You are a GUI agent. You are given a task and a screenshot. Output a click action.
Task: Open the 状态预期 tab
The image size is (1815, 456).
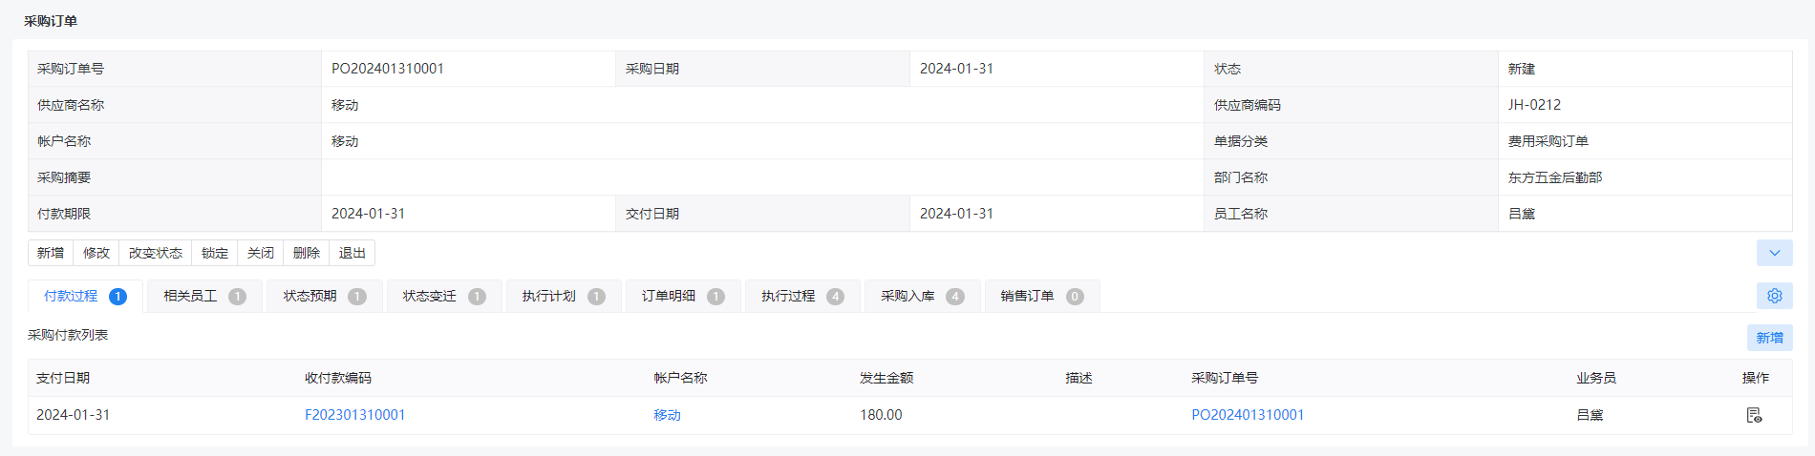[324, 296]
